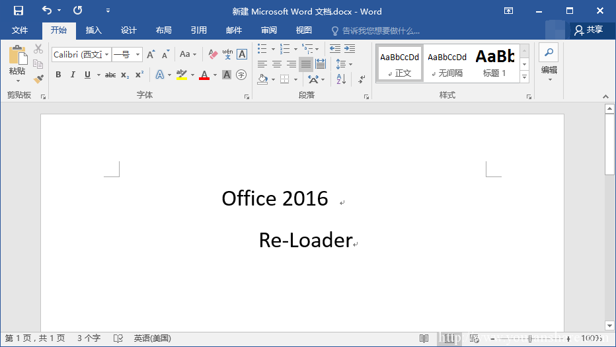The height and width of the screenshot is (347, 616).
Task: Open the 文件 menu
Action: coord(20,30)
